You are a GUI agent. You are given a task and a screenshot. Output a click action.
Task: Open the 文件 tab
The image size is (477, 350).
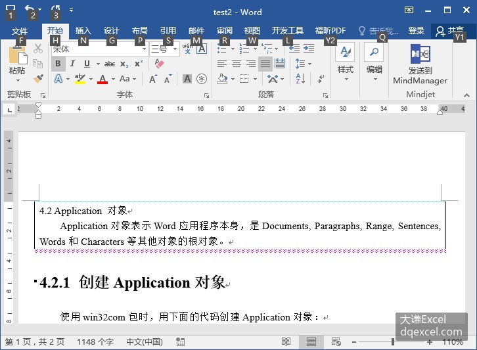pos(20,31)
